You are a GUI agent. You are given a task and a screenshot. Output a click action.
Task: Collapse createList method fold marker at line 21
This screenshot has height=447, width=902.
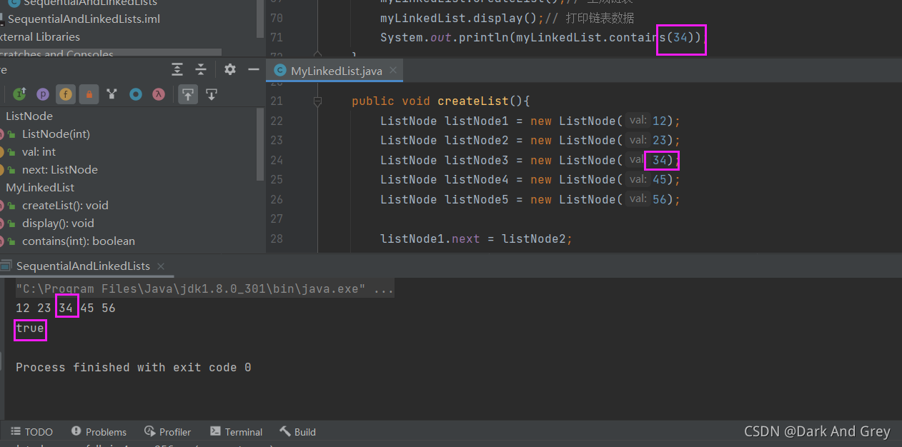point(317,101)
